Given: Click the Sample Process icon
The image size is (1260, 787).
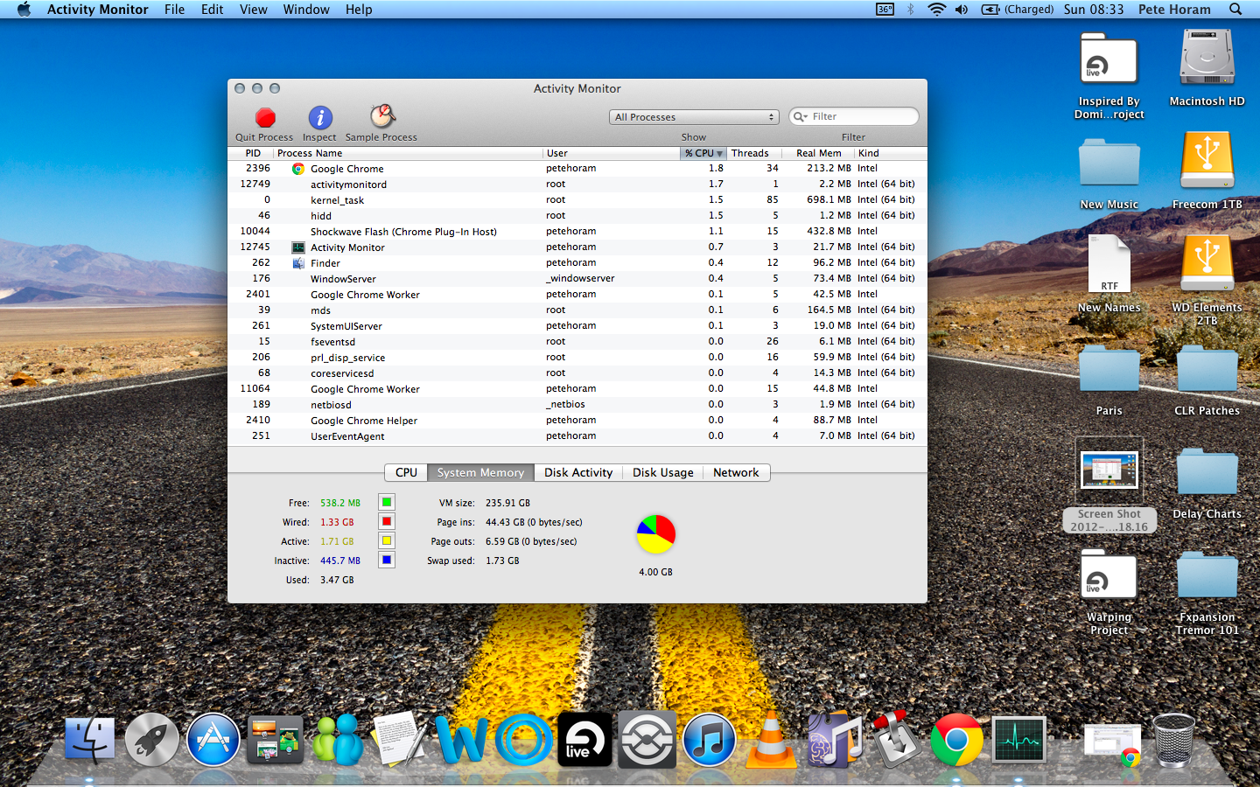Looking at the screenshot, I should [x=382, y=116].
